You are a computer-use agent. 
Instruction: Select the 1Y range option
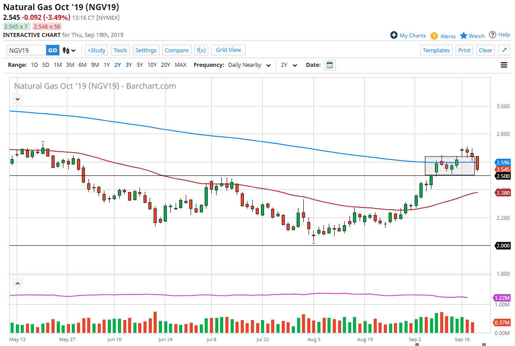[107, 65]
